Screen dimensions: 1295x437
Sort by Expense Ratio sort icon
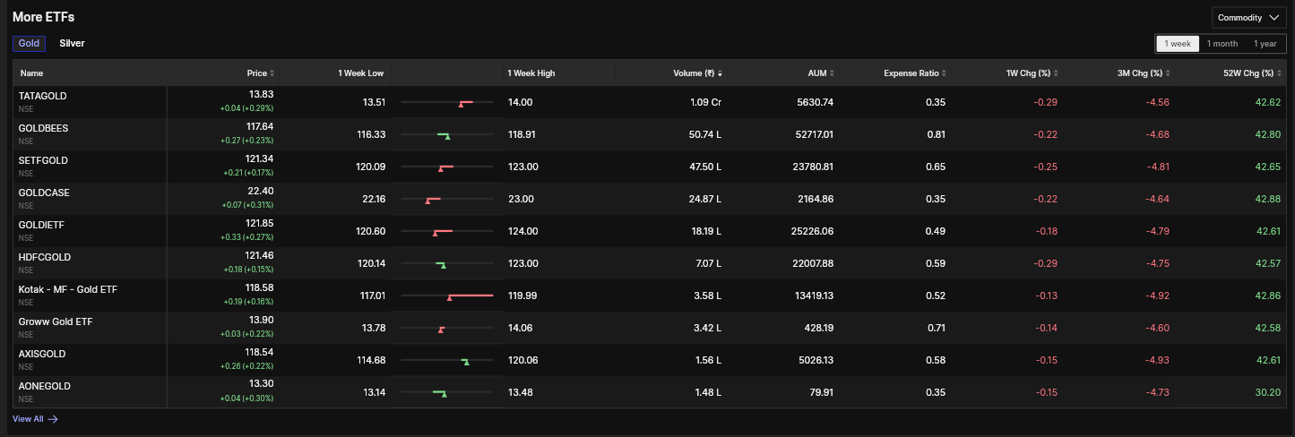(945, 73)
